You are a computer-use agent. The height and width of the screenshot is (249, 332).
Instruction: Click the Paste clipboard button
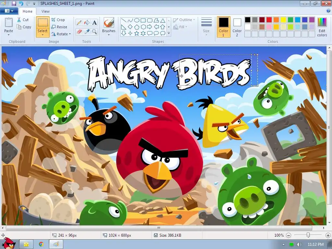(x=8, y=23)
